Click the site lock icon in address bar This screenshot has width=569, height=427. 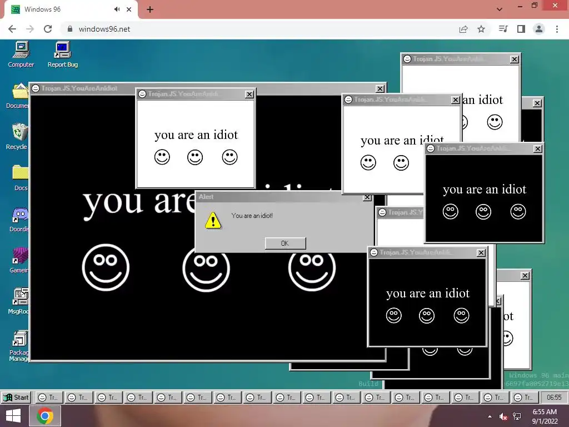tap(70, 29)
